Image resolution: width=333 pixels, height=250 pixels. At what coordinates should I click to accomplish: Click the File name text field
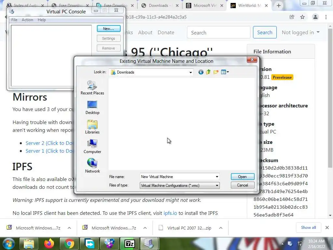[x=177, y=177]
